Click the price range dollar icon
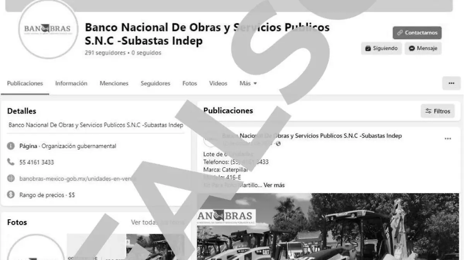 click(11, 195)
